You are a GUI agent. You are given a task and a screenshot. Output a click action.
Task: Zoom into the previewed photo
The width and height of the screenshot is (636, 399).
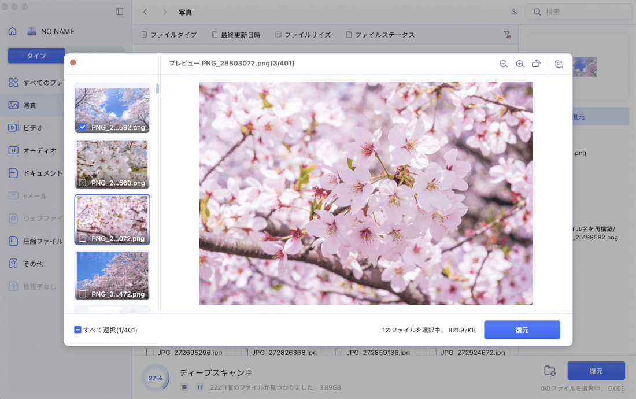tap(520, 64)
